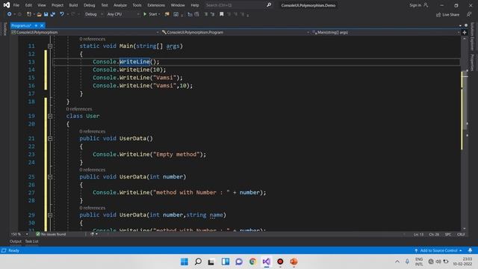Viewport: 478px width, 269px height.
Task: Collapse the Main method outline on line 11
Action: click(x=50, y=46)
